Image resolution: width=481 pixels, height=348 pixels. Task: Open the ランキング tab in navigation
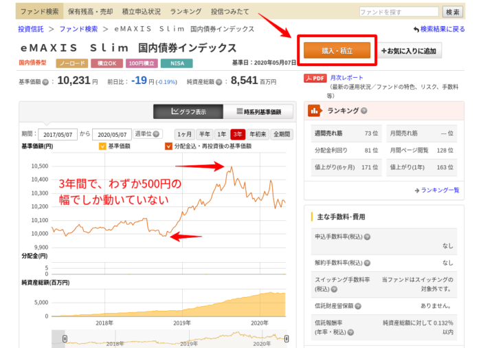point(186,12)
